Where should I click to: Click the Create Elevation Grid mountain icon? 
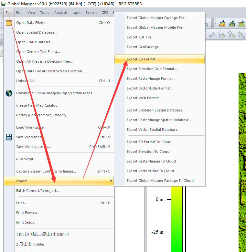[222, 24]
